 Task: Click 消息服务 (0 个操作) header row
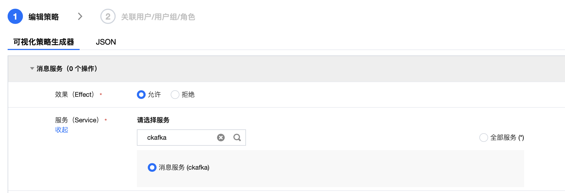(67, 69)
